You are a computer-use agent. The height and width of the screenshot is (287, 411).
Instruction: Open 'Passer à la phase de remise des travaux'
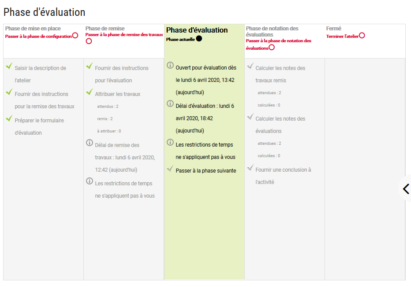pyautogui.click(x=124, y=34)
